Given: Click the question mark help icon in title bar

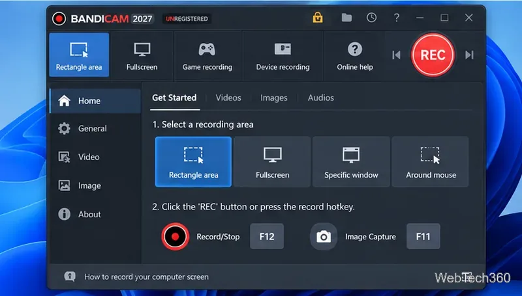Looking at the screenshot, I should [x=396, y=18].
